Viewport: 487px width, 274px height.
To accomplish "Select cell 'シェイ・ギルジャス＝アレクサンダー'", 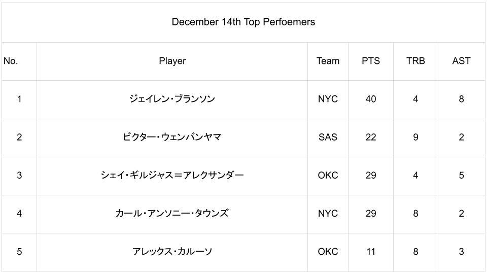I will click(x=172, y=175).
